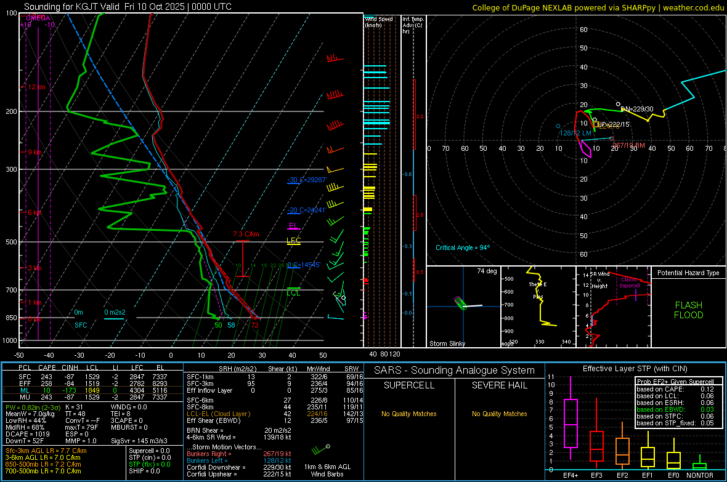Click the Wind Speed (knots) header
Screen dimensions: 727x482
[x=379, y=22]
